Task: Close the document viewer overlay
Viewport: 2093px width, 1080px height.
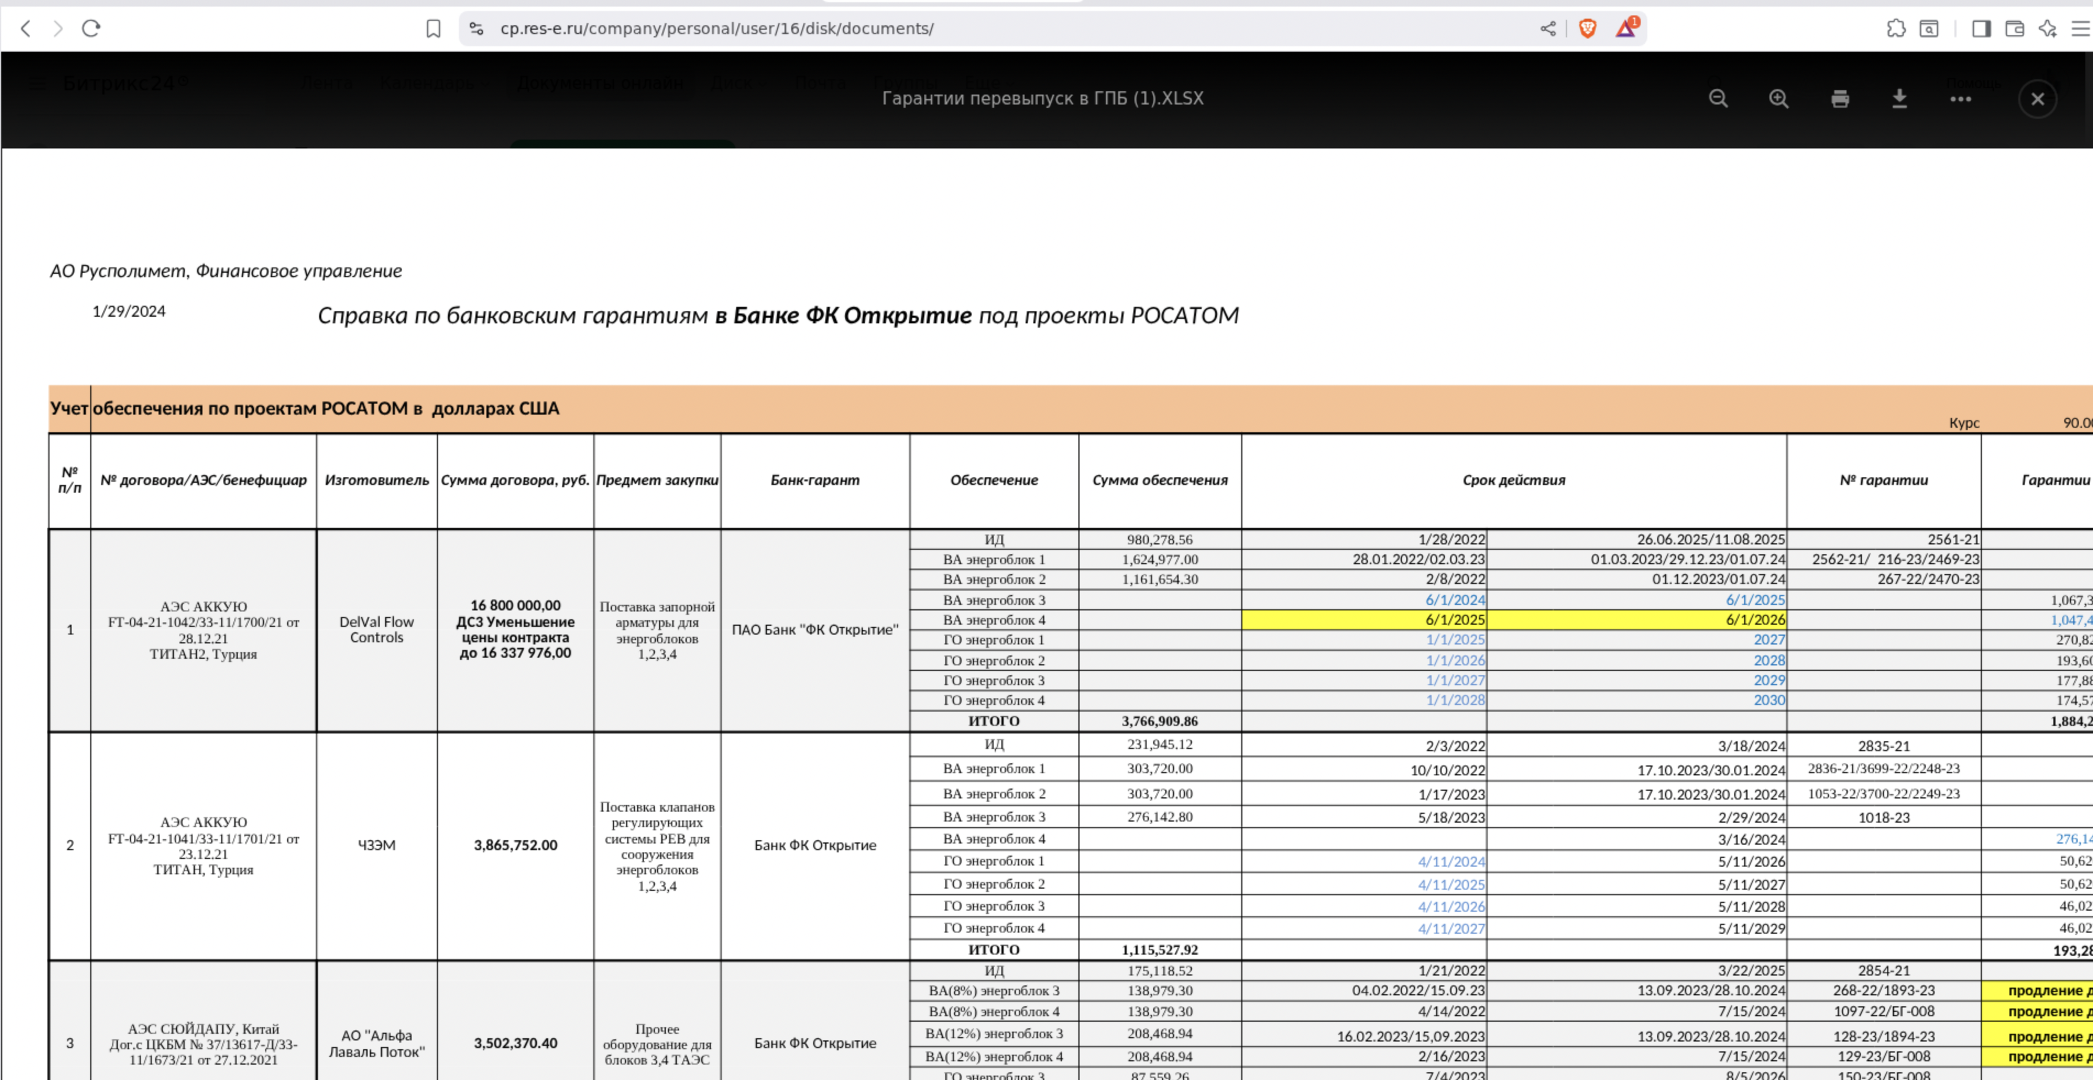Action: pyautogui.click(x=2037, y=98)
